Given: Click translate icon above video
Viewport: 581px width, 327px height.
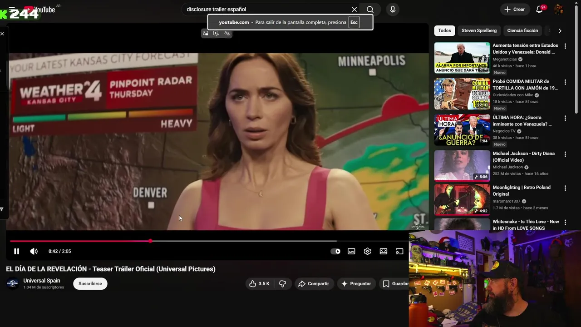Looking at the screenshot, I should click(227, 33).
